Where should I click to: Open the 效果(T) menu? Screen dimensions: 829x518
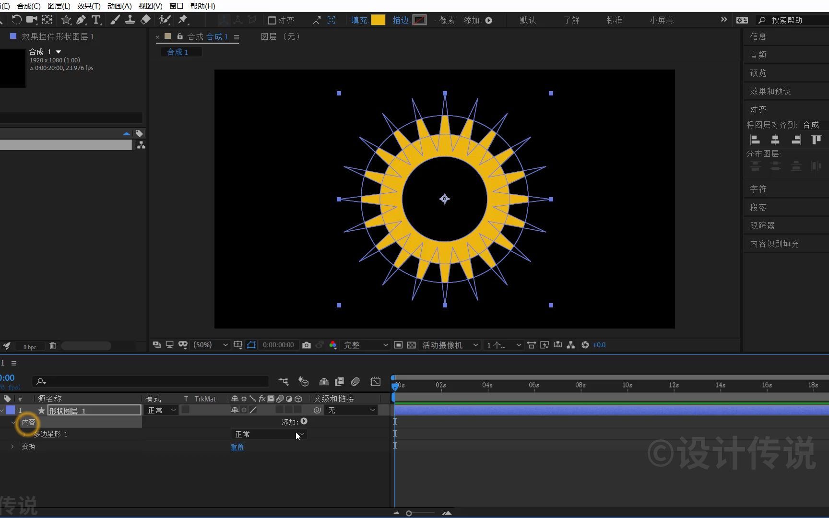89,6
